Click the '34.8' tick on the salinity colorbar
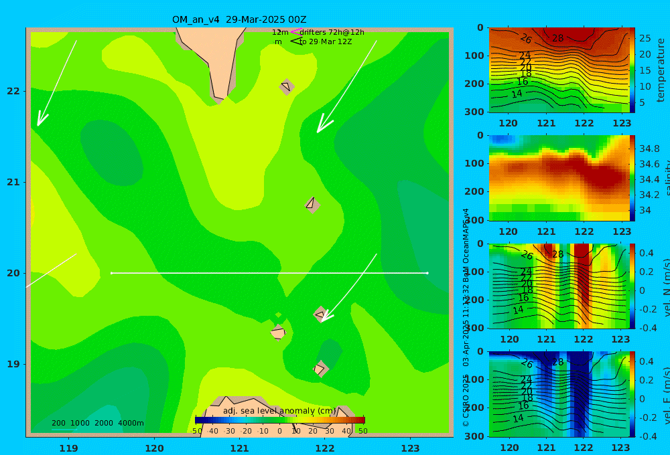Viewport: 670px width, 455px height. (x=649, y=149)
